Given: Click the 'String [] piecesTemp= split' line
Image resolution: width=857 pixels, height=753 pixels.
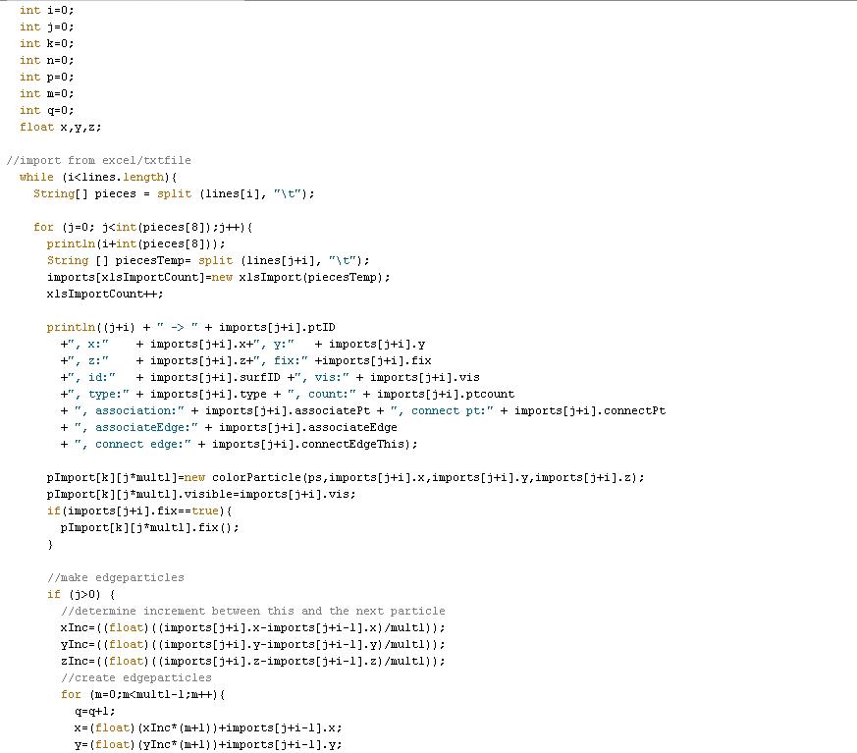Looking at the screenshot, I should click(208, 260).
